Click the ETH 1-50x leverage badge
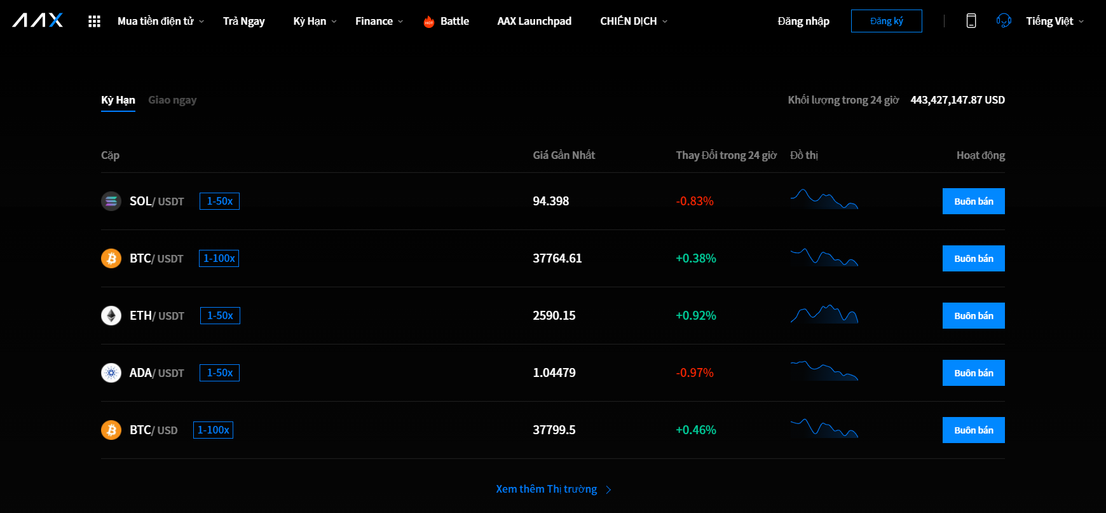Image resolution: width=1106 pixels, height=513 pixels. pos(220,315)
